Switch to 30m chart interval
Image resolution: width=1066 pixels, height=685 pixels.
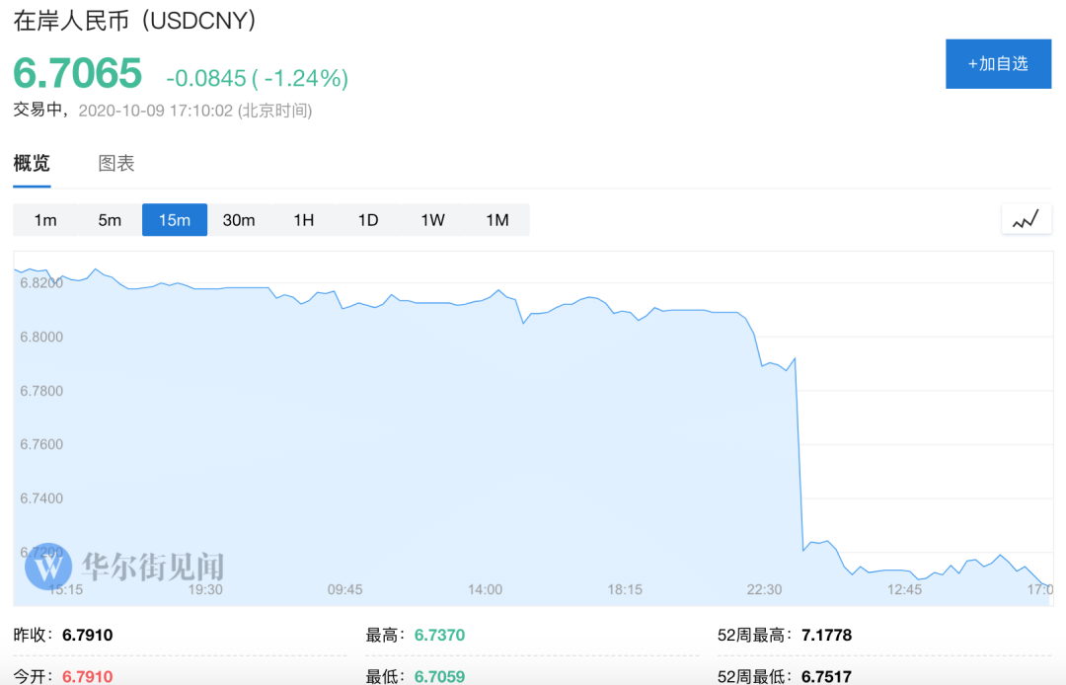(x=239, y=220)
